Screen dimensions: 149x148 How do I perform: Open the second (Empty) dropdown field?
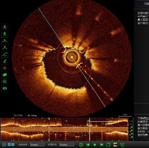point(67,145)
